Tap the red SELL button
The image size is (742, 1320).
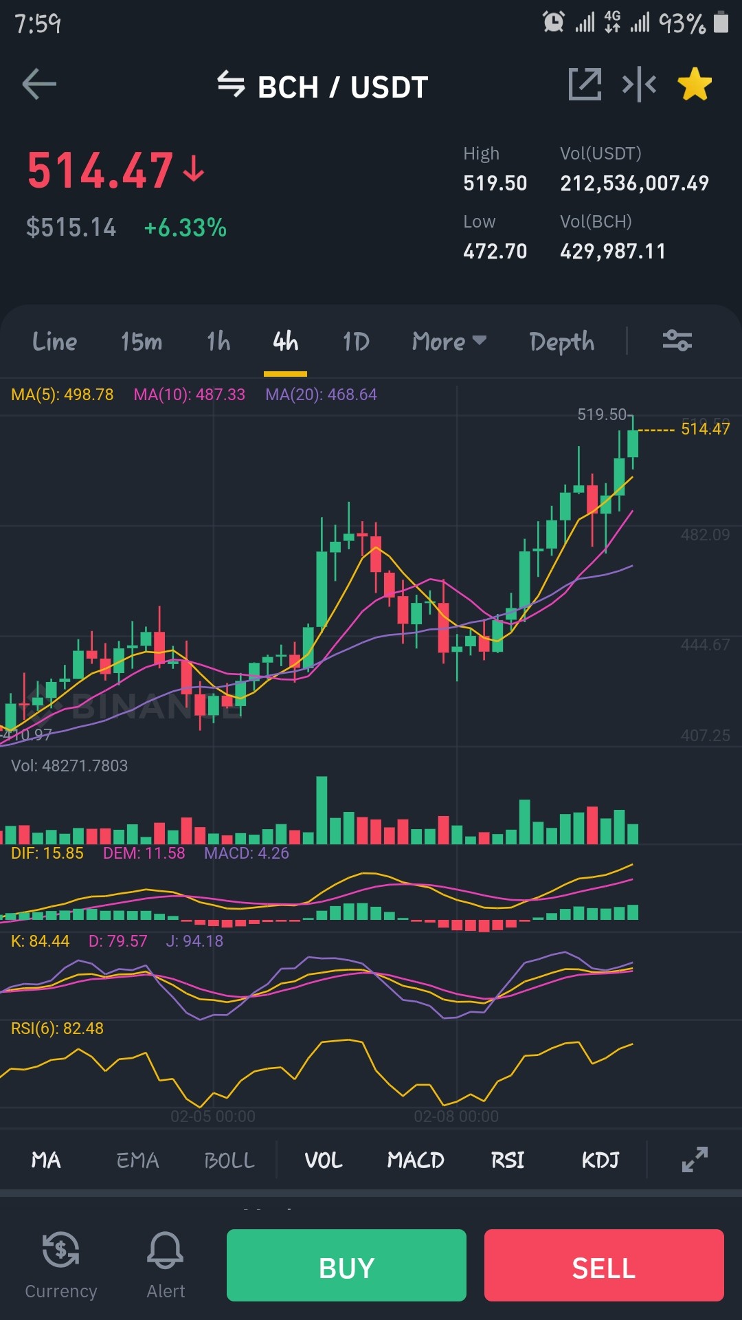(604, 1265)
